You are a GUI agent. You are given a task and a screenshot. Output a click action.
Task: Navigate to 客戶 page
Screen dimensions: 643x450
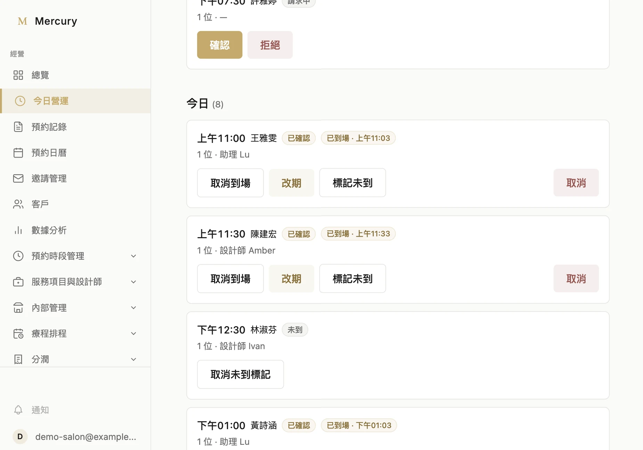coord(75,204)
